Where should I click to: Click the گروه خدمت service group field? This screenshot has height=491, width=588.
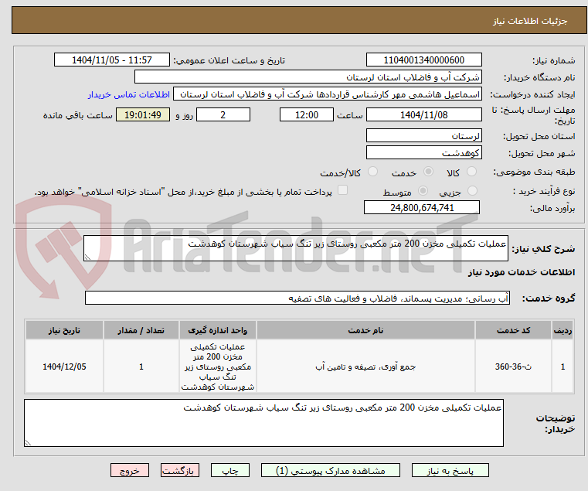297,298
